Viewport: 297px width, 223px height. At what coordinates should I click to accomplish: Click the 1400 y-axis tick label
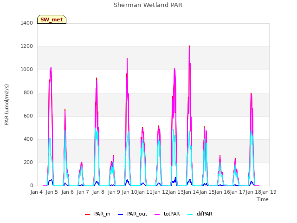tap(27, 23)
